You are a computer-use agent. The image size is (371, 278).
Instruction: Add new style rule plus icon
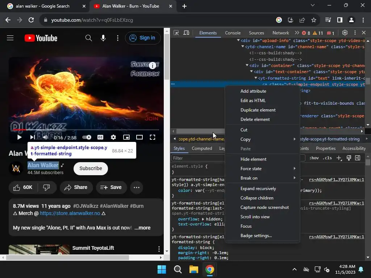click(x=339, y=158)
